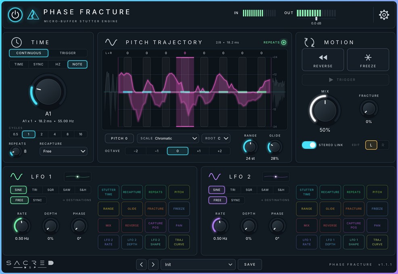Toggle the Stereo Link switch

[x=309, y=145]
